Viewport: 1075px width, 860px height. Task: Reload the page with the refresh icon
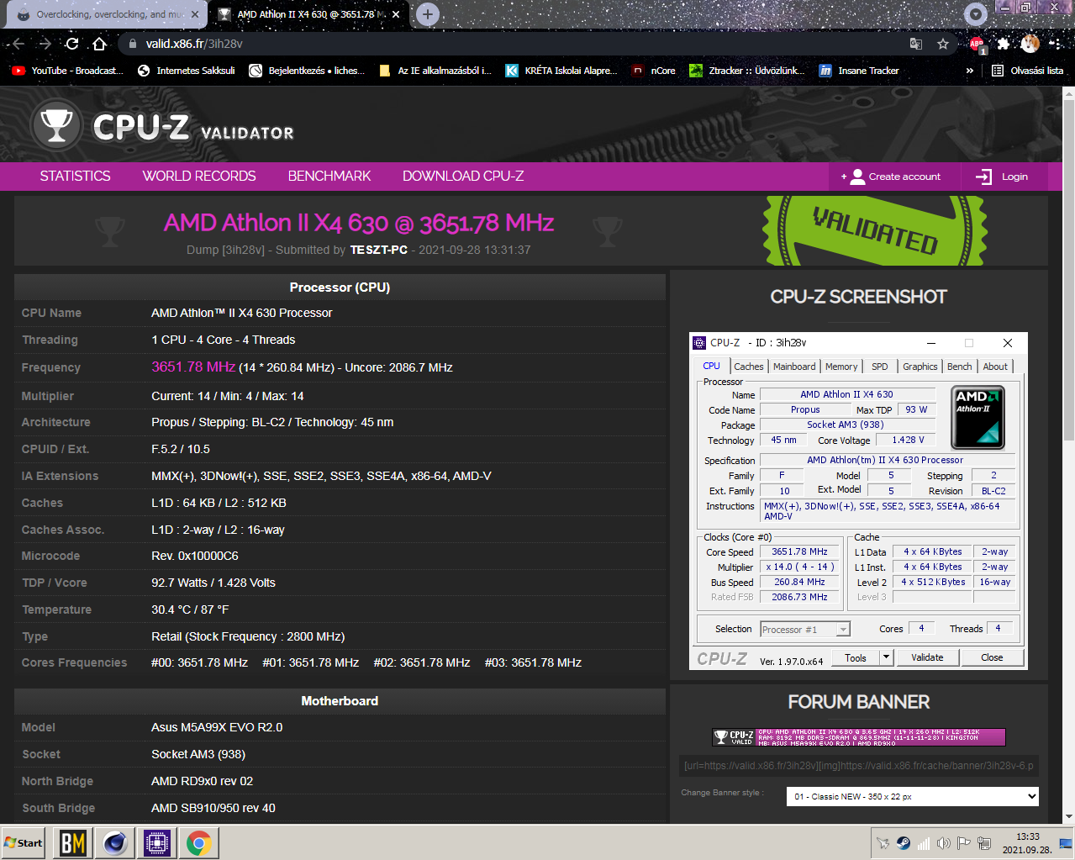(x=72, y=44)
